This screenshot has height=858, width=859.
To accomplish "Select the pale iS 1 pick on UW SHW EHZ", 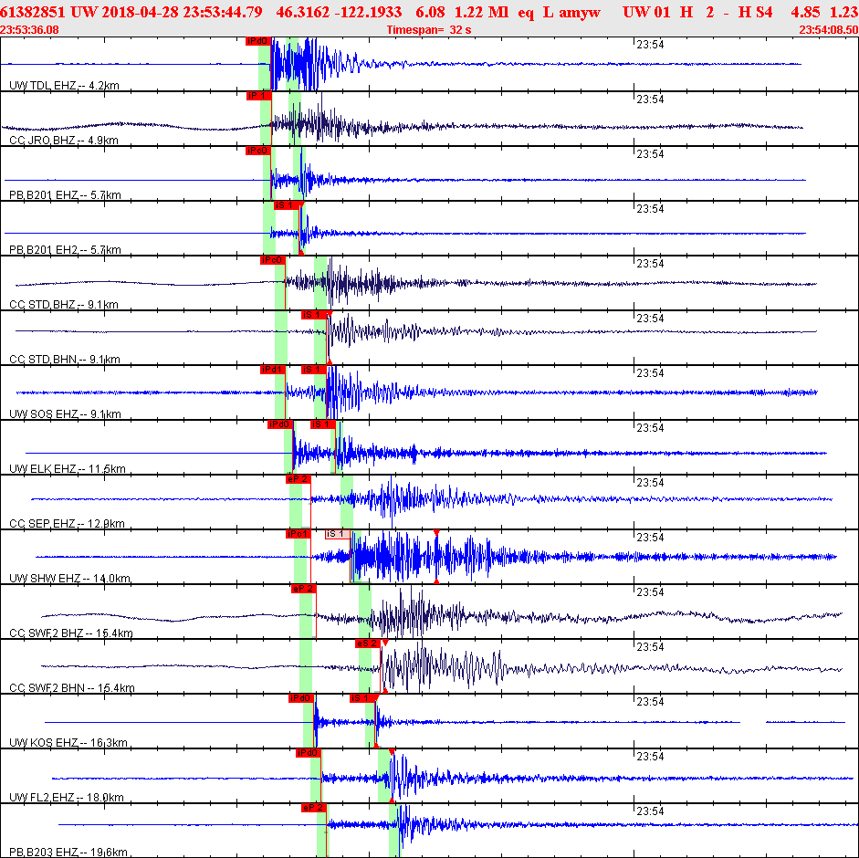I will (x=338, y=534).
